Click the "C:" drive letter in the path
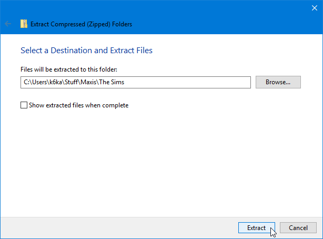 pos(25,82)
